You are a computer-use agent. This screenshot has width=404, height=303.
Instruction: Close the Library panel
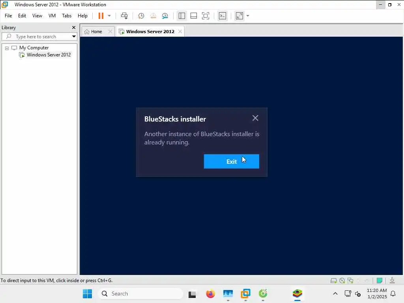point(74,27)
